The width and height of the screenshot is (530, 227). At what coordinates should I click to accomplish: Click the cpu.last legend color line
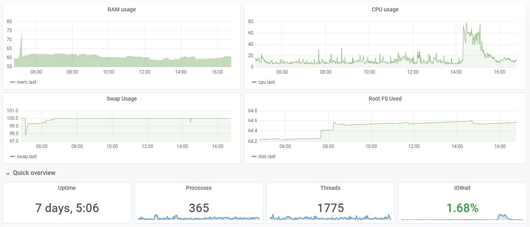pyautogui.click(x=254, y=82)
